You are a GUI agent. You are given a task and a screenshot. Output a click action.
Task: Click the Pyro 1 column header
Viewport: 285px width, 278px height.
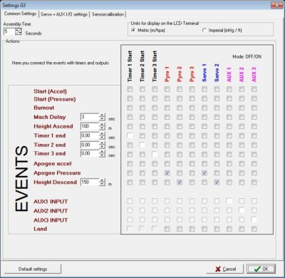pos(167,74)
